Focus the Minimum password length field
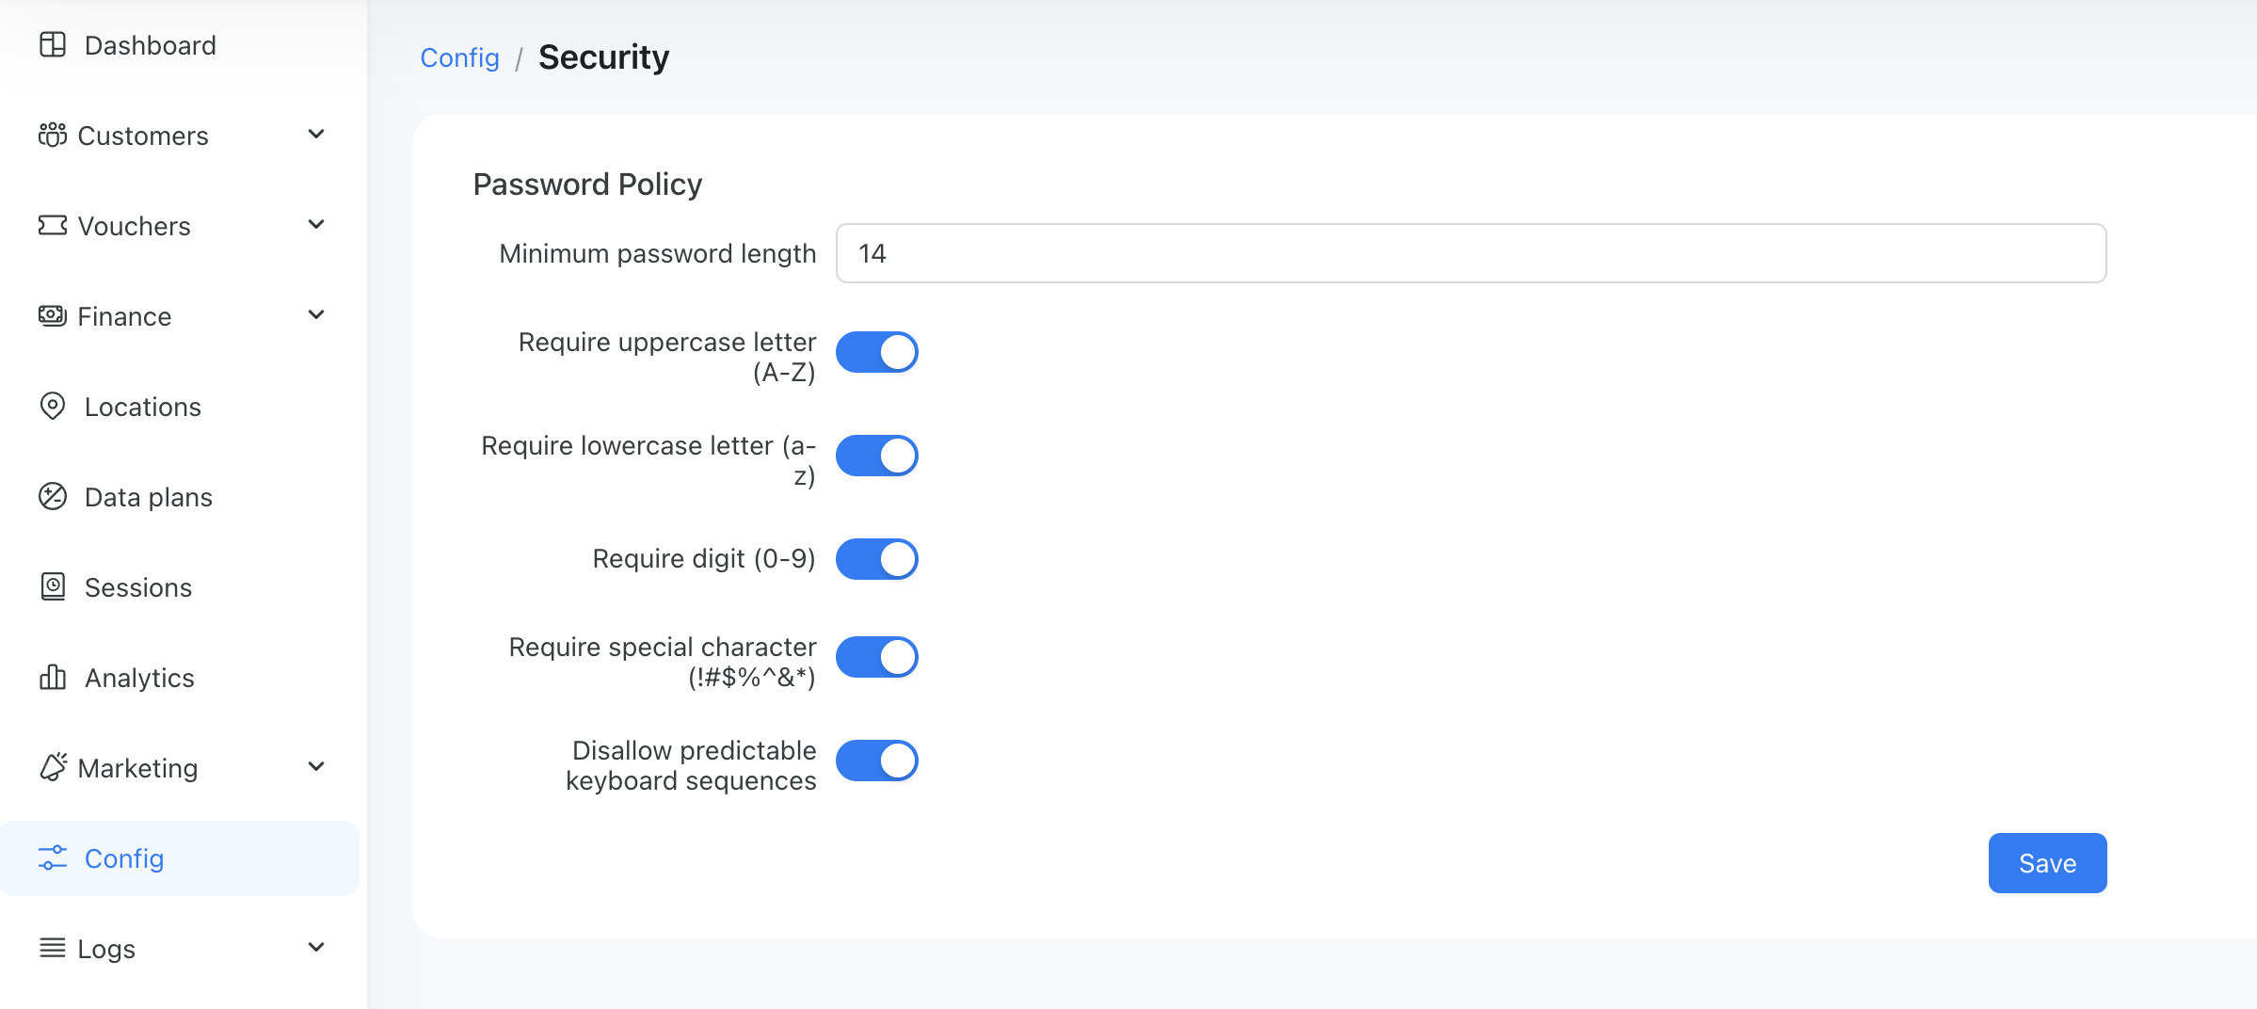Image resolution: width=2257 pixels, height=1009 pixels. 1470,253
